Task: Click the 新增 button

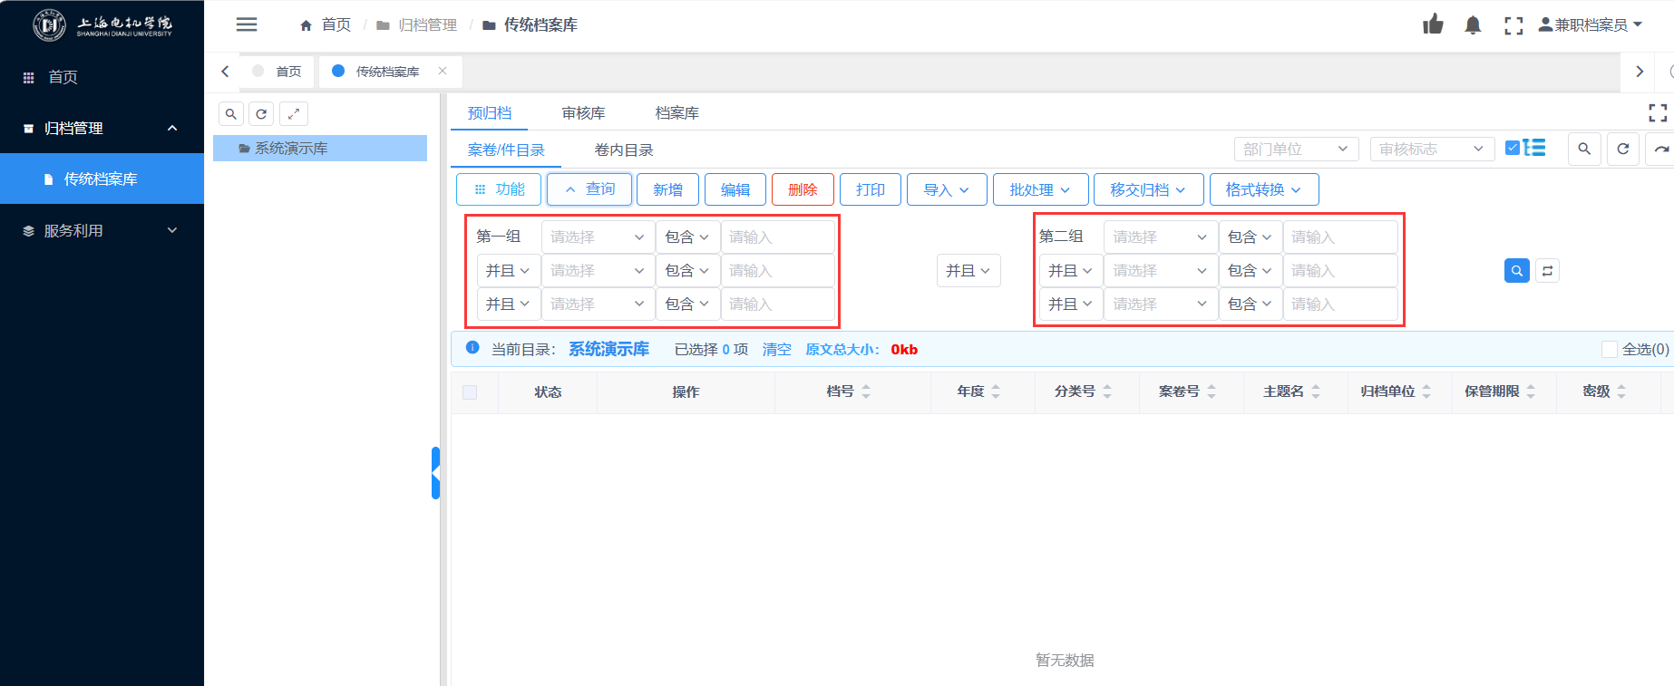Action: tap(667, 190)
